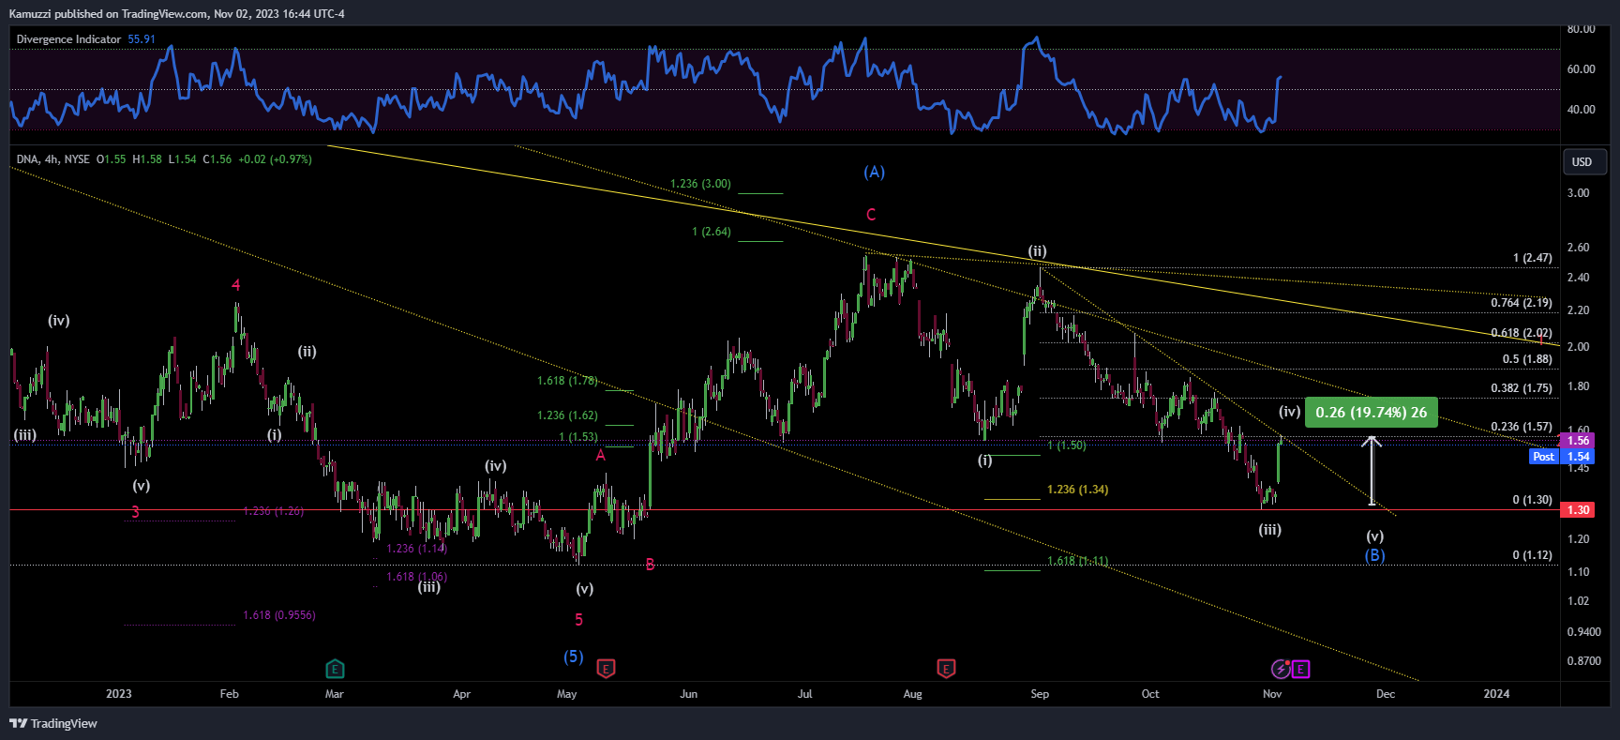Open the USD currency selector
Image resolution: width=1620 pixels, height=740 pixels.
click(1583, 161)
